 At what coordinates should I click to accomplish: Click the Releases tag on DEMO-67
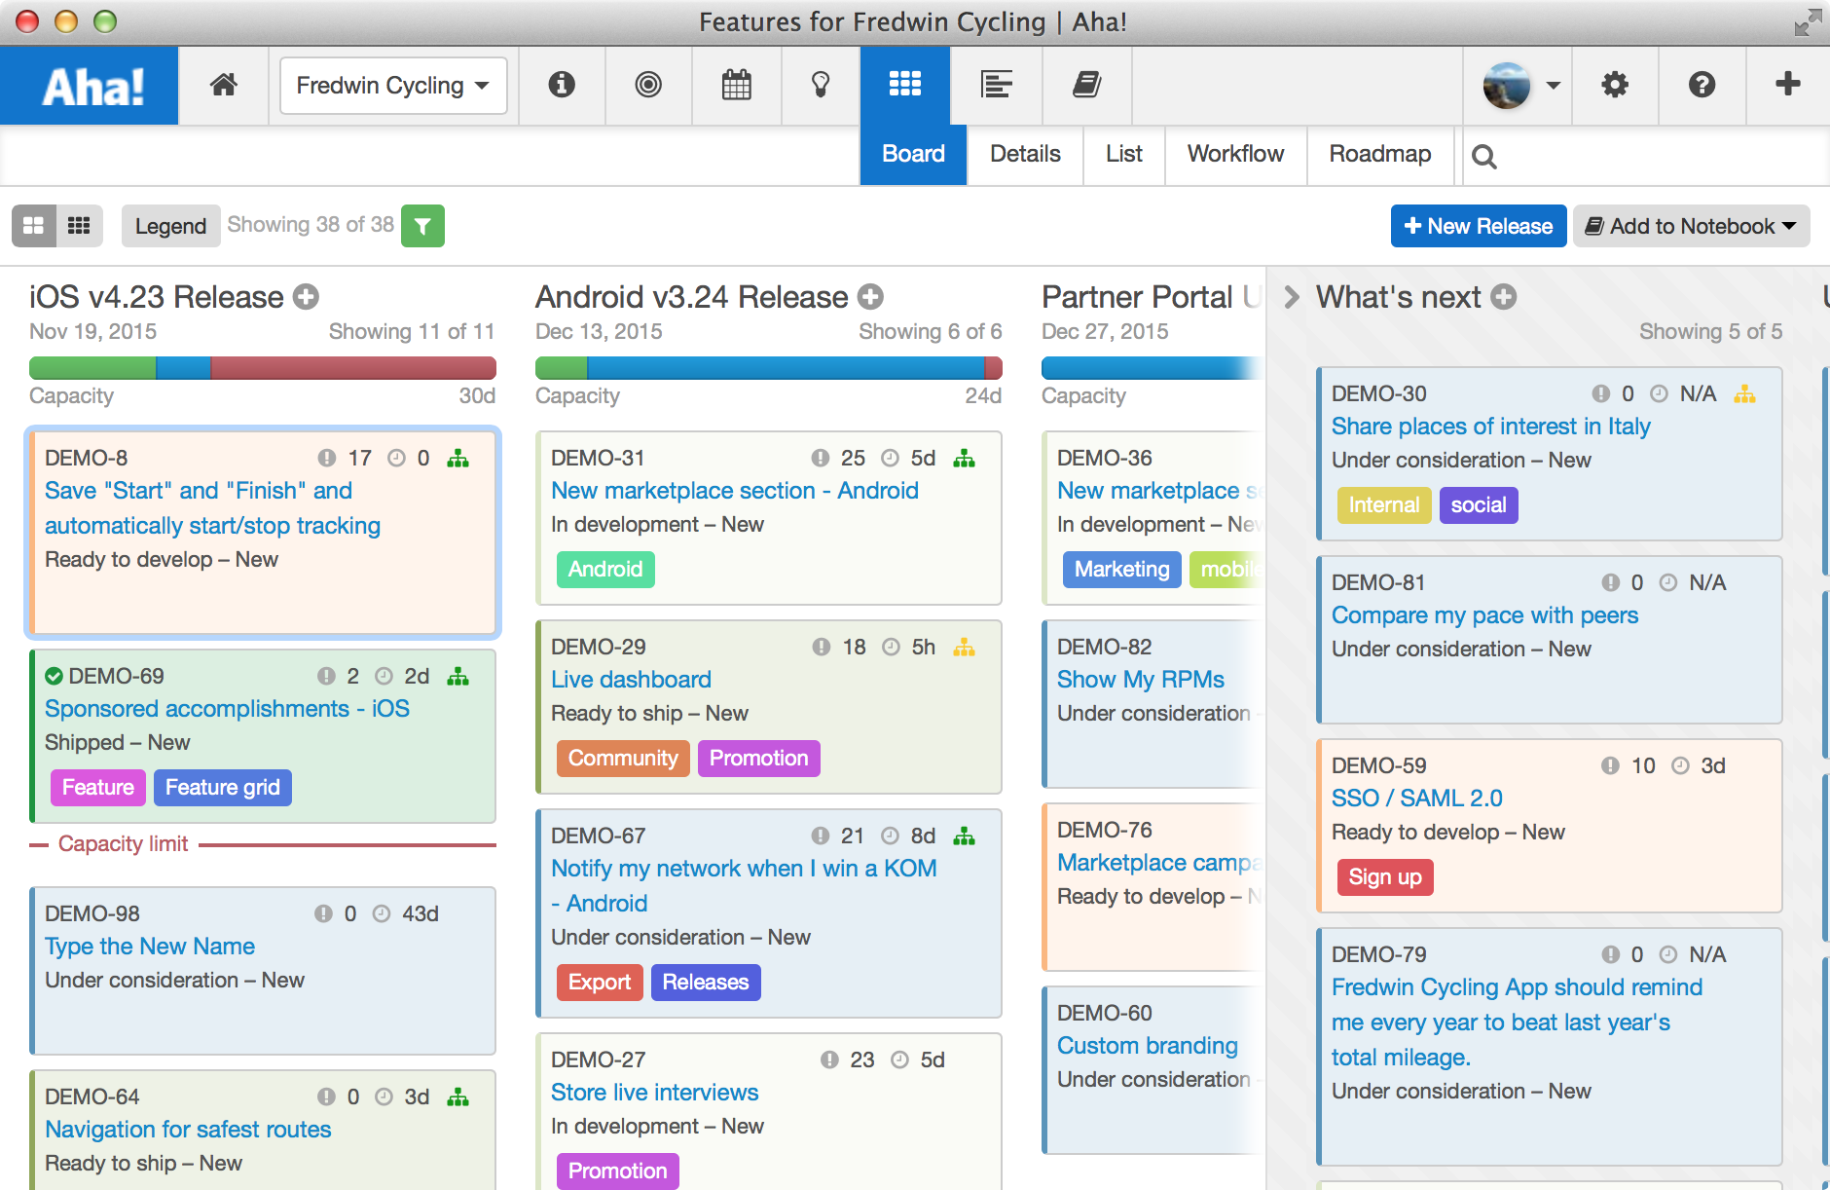[705, 983]
